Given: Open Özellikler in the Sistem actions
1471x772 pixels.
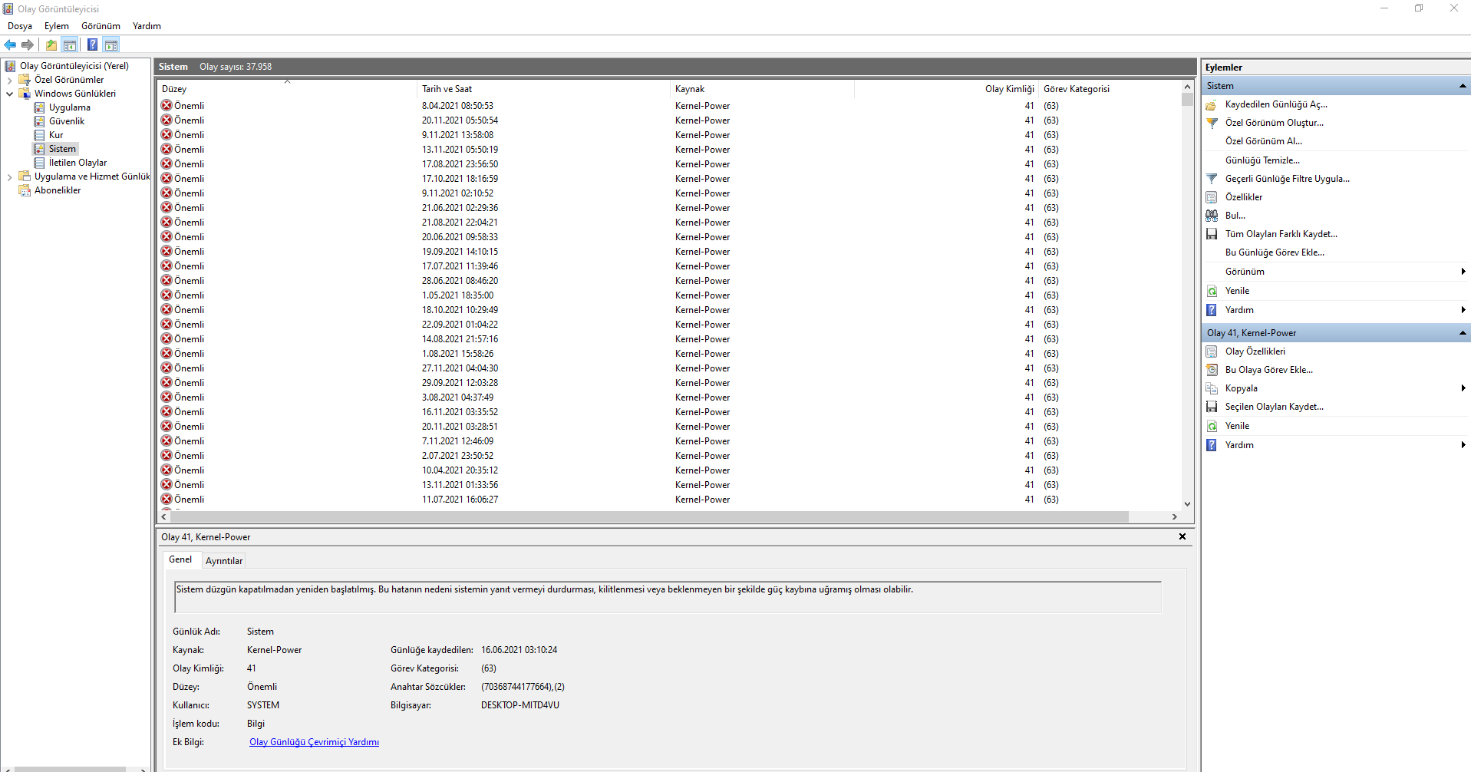Looking at the screenshot, I should pos(1243,197).
